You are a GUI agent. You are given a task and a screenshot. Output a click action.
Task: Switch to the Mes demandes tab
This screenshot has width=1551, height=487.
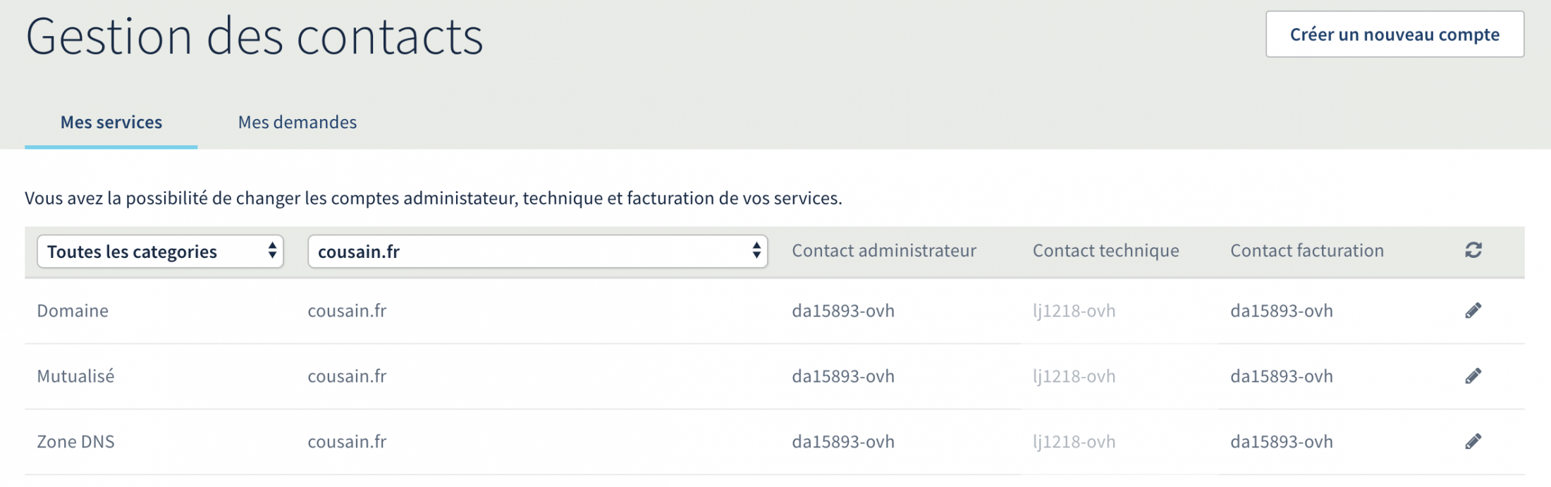pos(298,123)
